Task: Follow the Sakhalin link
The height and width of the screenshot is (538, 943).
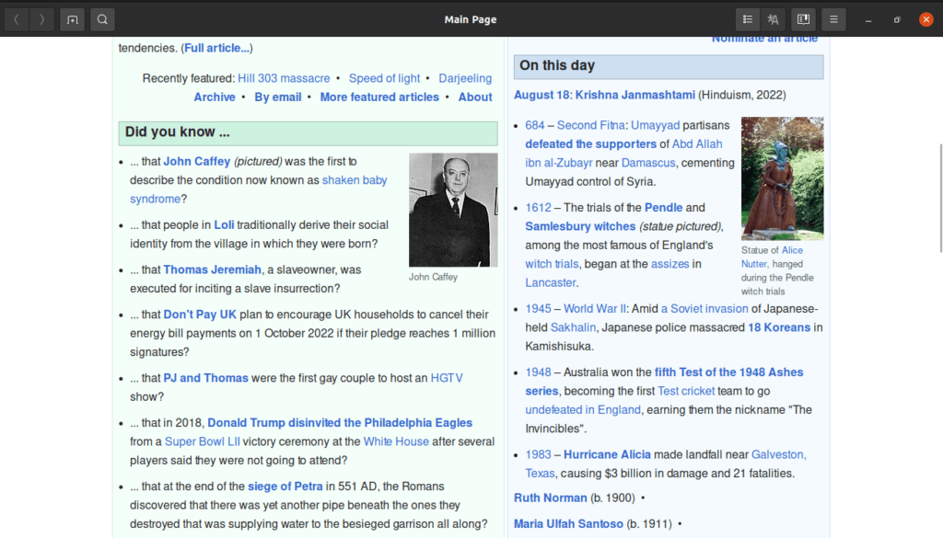Action: pyautogui.click(x=573, y=327)
